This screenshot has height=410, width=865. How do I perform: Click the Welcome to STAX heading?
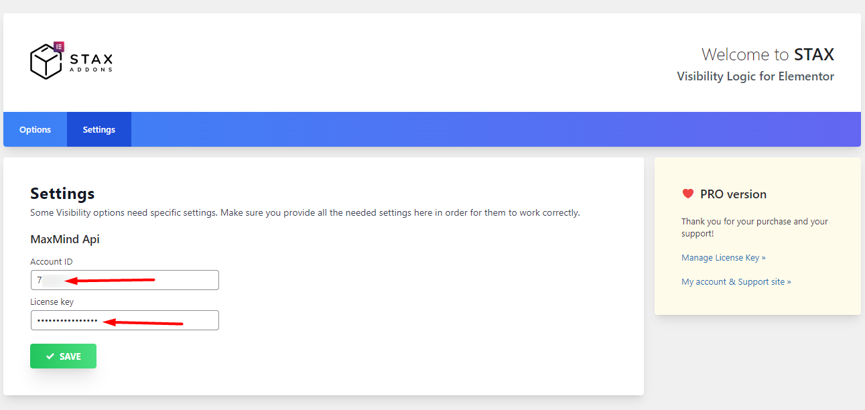point(767,54)
